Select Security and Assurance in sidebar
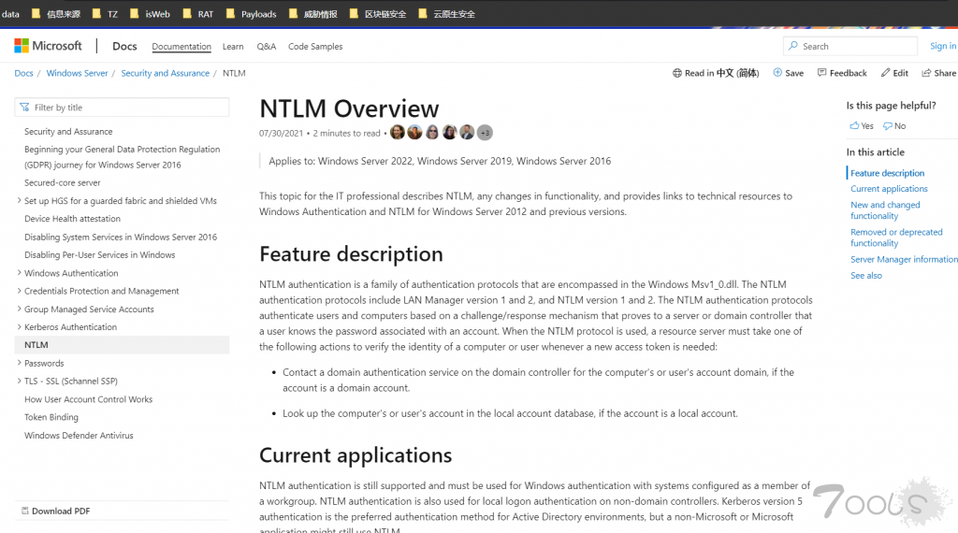958x533 pixels. [68, 131]
